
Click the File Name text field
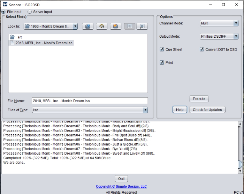click(90, 101)
